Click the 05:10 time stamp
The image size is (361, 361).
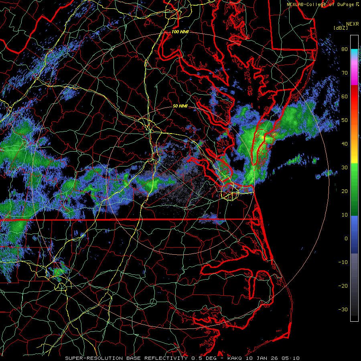click(x=290, y=358)
